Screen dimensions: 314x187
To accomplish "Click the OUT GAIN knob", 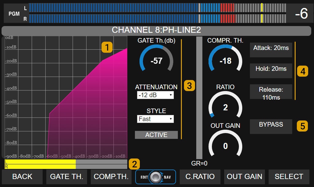I will [x=225, y=147].
